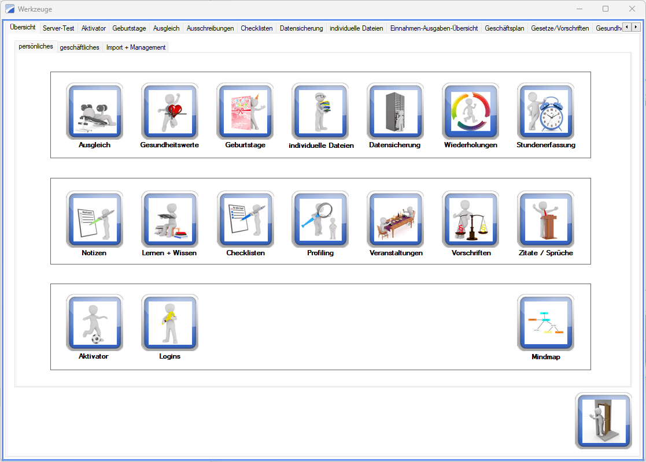Launch the Datensicherung server icon

[x=396, y=111]
